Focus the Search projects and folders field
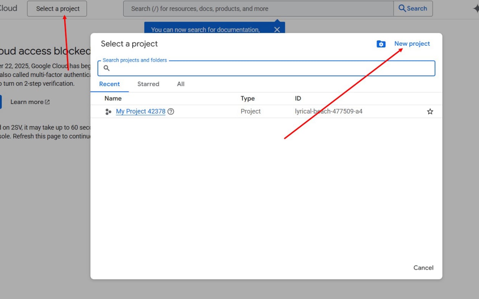 tap(266, 69)
